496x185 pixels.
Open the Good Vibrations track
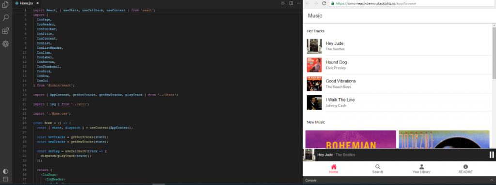click(399, 84)
